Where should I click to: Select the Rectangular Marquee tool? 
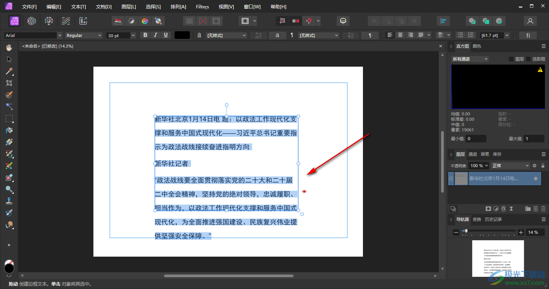(9, 118)
